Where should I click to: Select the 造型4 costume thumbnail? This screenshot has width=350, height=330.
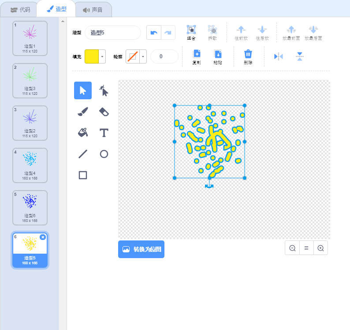pos(30,165)
